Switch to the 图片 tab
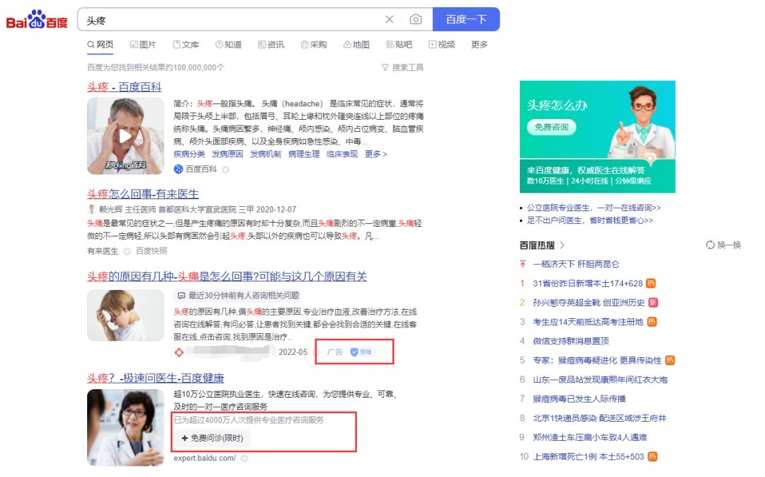The width and height of the screenshot is (765, 477). click(142, 45)
